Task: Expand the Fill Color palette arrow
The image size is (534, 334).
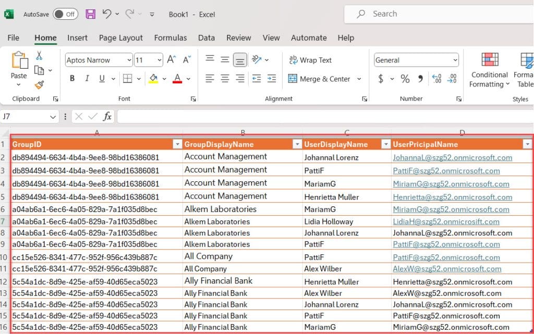Action: click(164, 79)
